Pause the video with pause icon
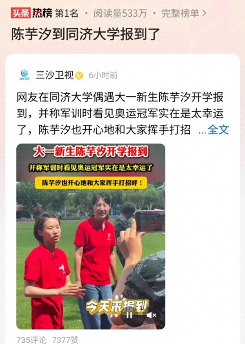 (x=129, y=315)
